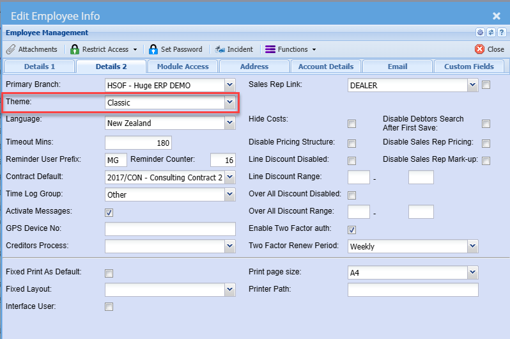
Task: Click Line Discount Range maximum field
Action: [421, 177]
